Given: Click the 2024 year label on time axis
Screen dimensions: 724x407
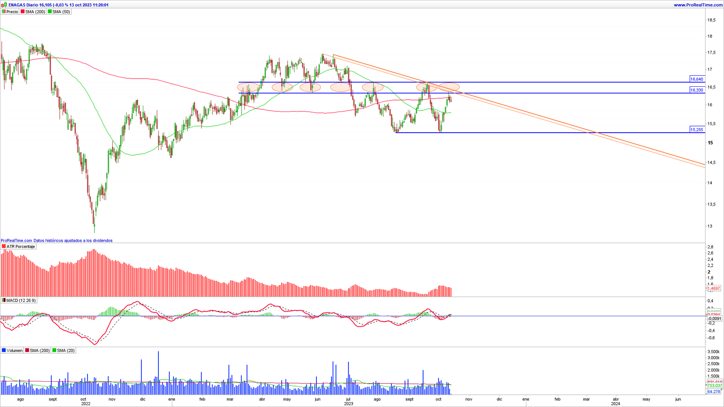Looking at the screenshot, I should coord(616,404).
